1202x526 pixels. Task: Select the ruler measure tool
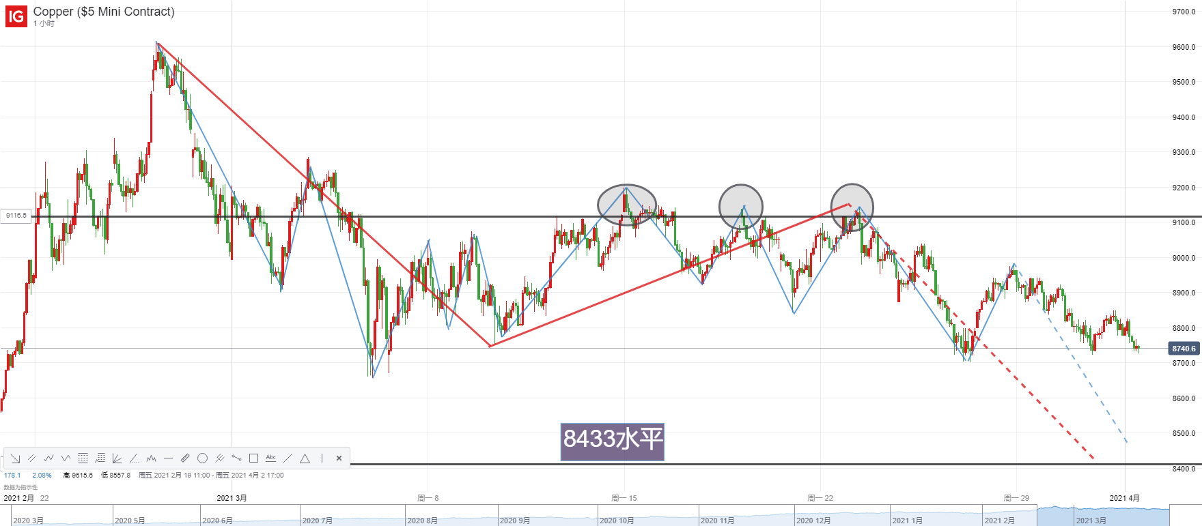pos(185,458)
